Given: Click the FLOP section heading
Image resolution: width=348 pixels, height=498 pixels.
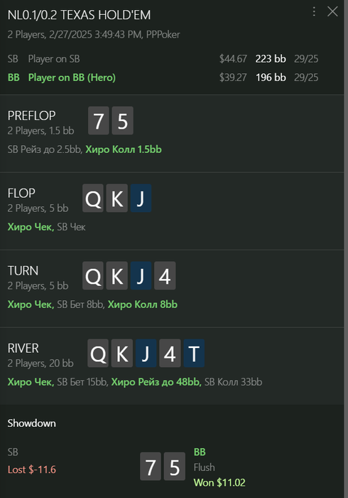Looking at the screenshot, I should click(21, 193).
